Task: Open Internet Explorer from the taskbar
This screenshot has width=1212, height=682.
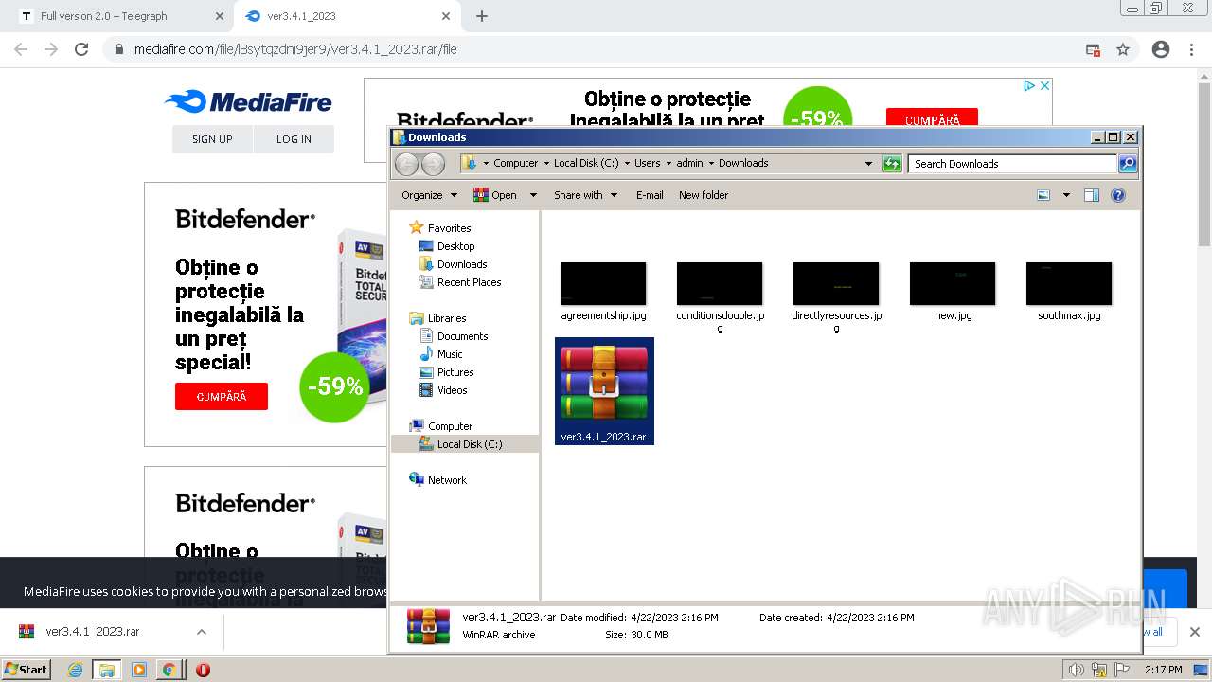Action: [x=76, y=670]
